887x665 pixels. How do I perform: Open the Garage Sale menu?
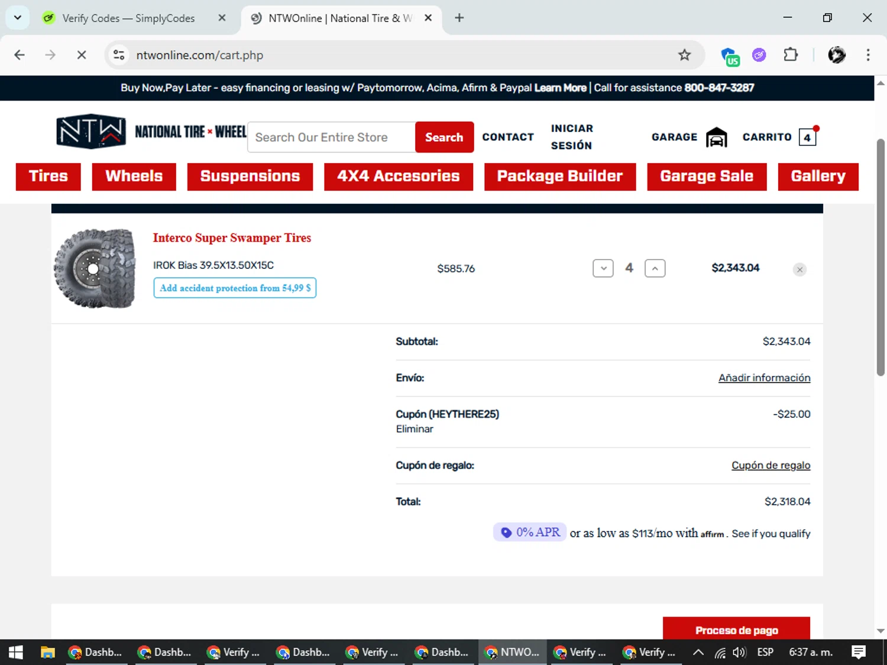coord(707,176)
